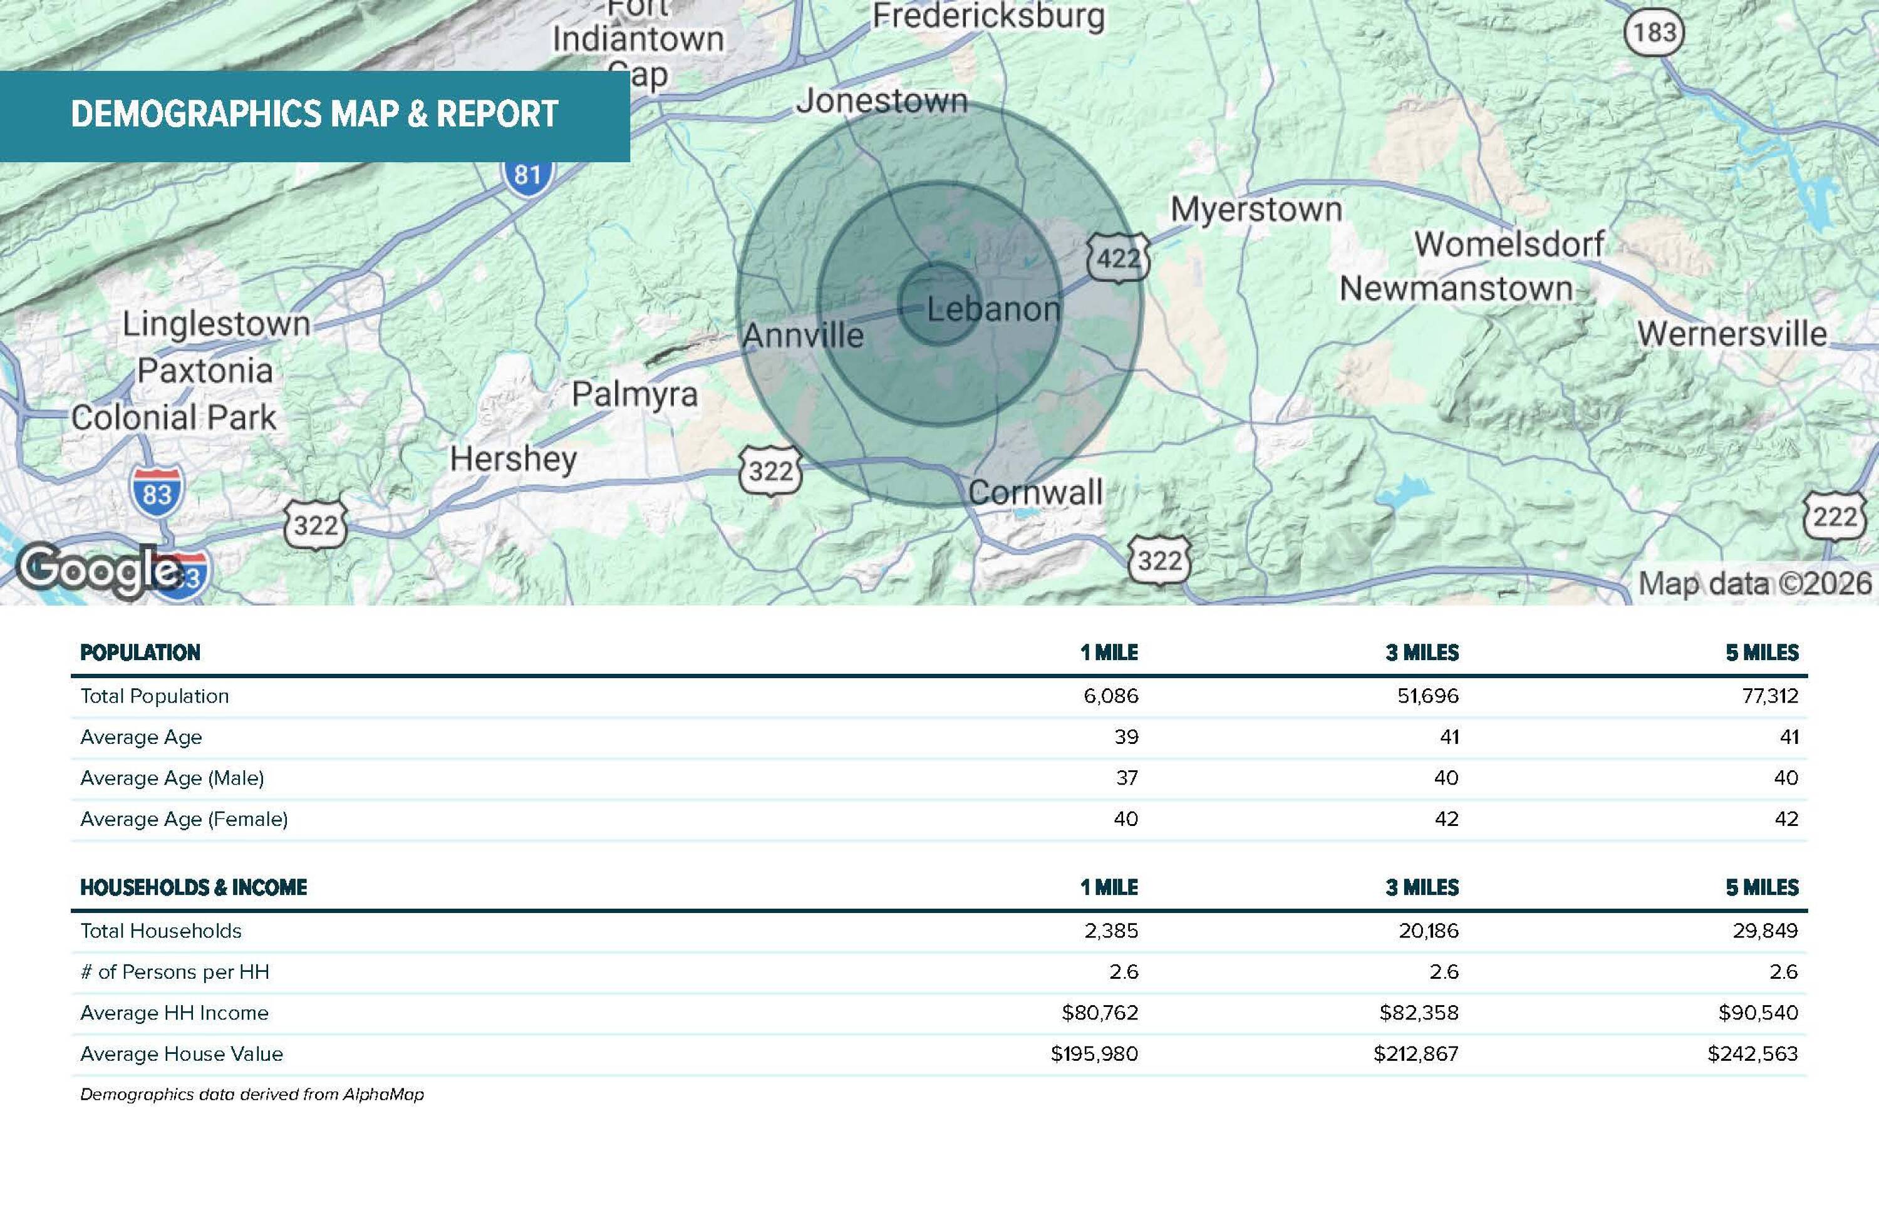Select the Households & Income heading

tap(194, 887)
